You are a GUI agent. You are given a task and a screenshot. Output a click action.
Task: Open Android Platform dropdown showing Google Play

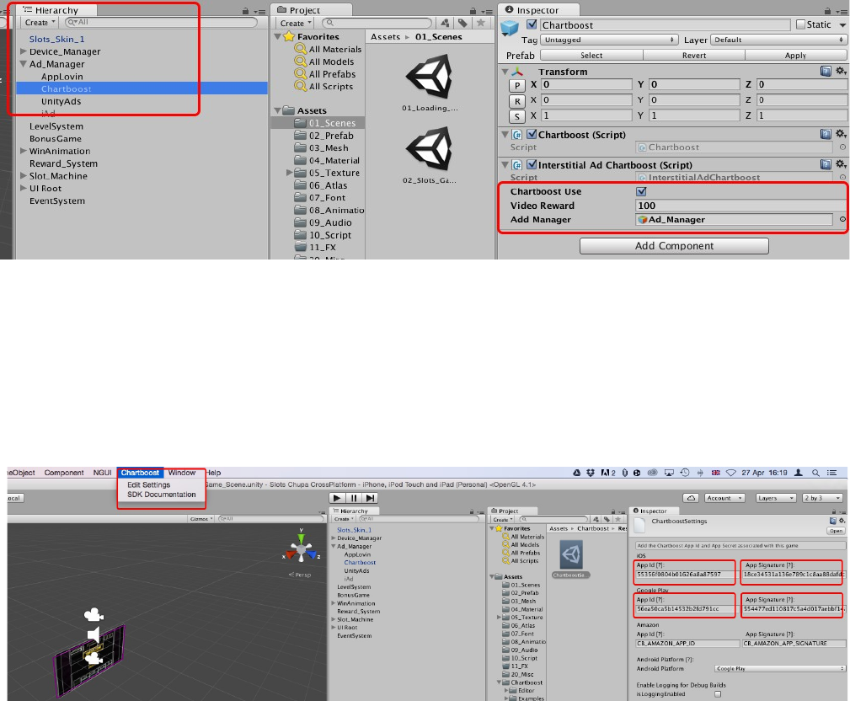779,668
